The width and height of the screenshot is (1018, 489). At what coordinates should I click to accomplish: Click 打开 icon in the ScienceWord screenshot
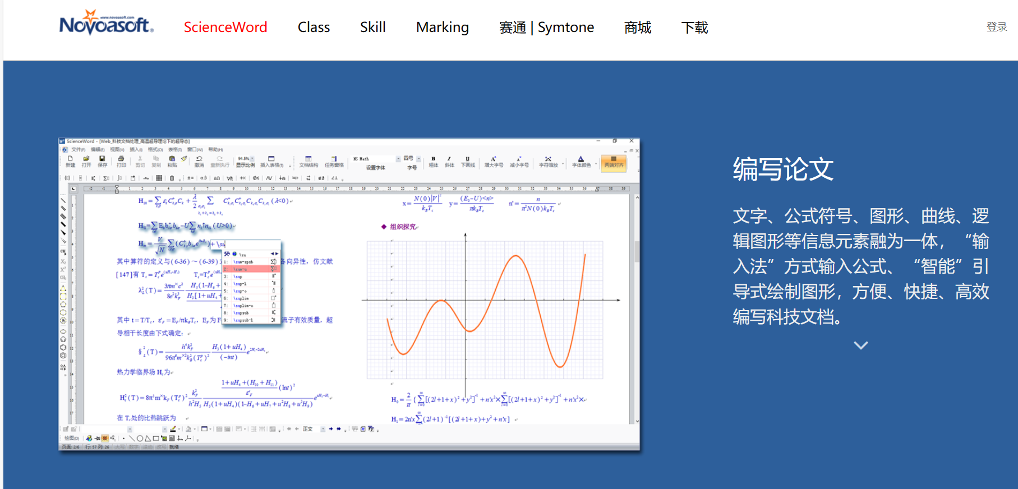(86, 162)
